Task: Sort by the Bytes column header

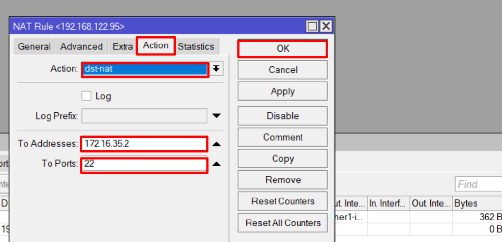Action: coord(477,203)
